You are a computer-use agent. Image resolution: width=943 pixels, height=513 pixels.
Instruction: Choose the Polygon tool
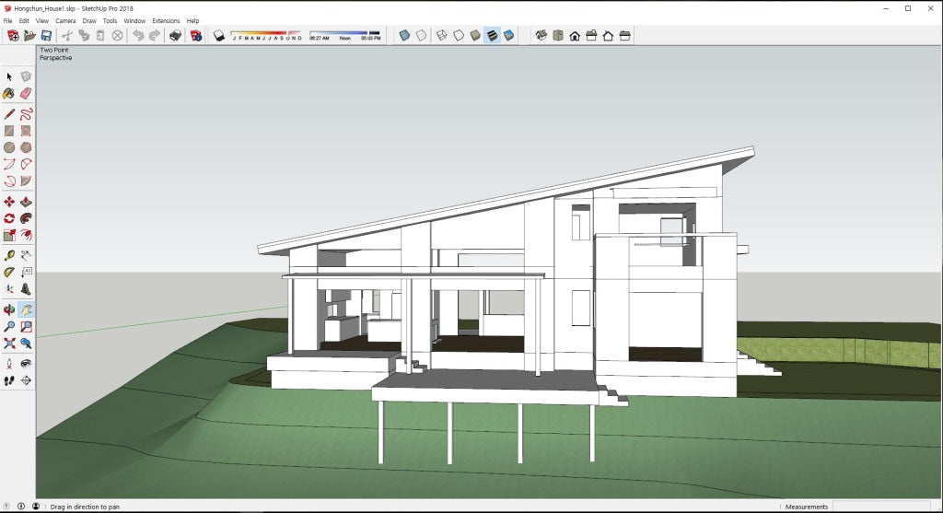[x=26, y=147]
